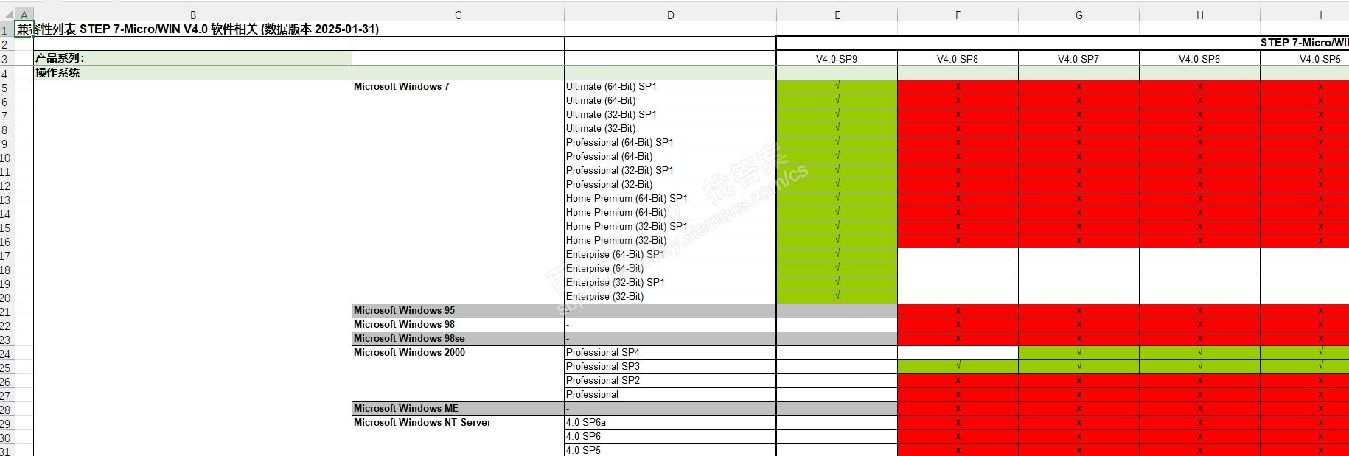Screen dimensions: 1349x456
Task: Click the Ultimate (32-Bit) SP1 cell
Action: pyautogui.click(x=670, y=115)
